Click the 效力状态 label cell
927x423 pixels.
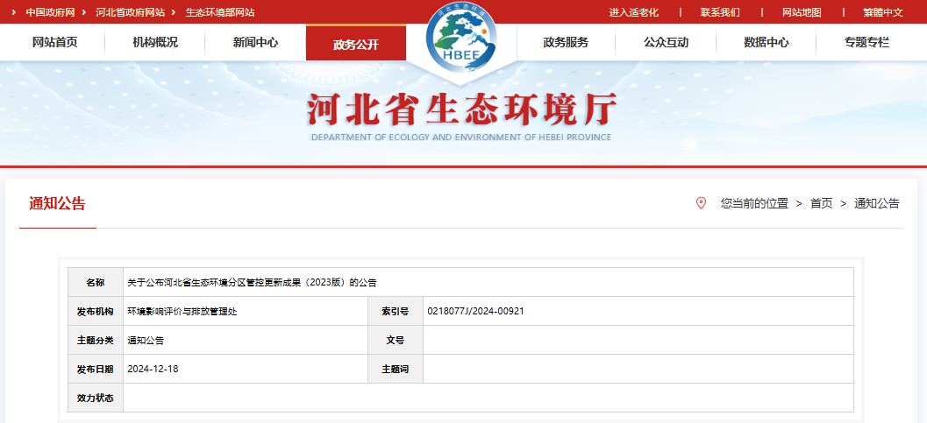(x=96, y=398)
